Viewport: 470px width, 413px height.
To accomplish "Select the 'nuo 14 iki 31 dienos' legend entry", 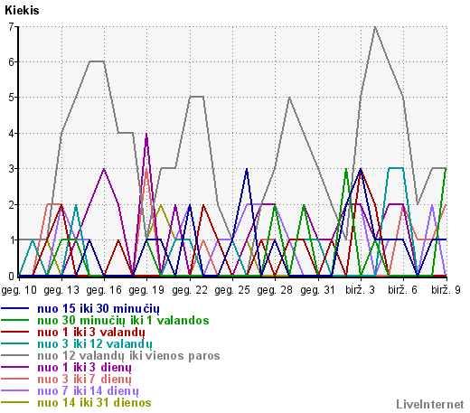I will click(x=94, y=403).
